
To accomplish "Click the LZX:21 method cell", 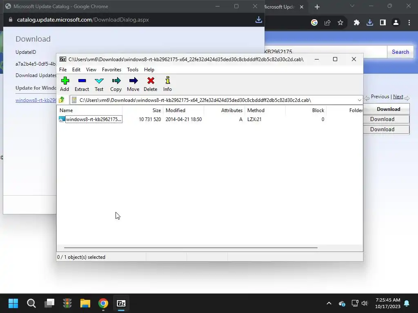I will tap(254, 119).
